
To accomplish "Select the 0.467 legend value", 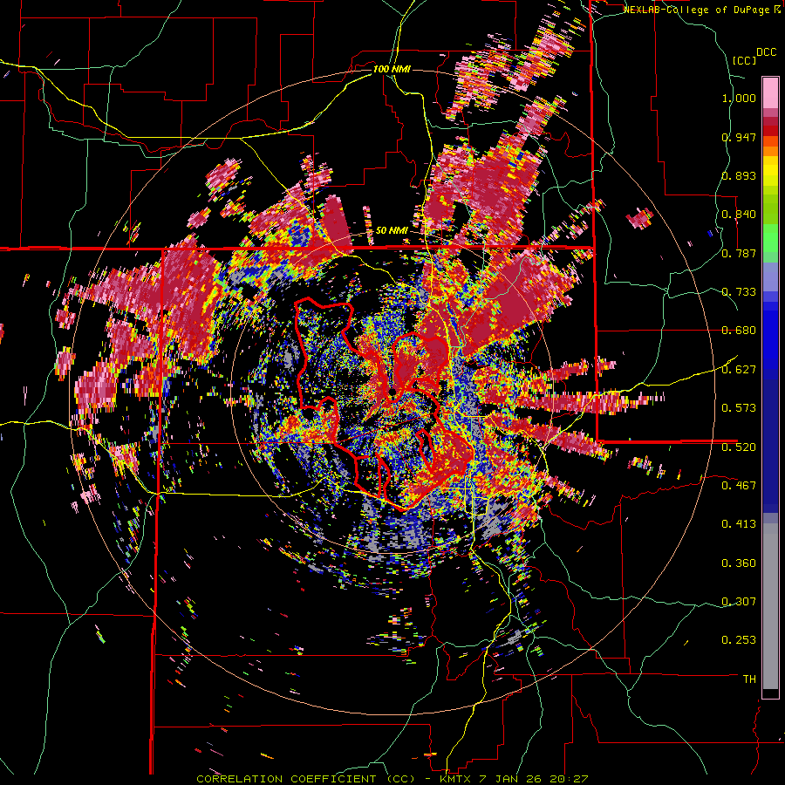I will click(x=739, y=485).
